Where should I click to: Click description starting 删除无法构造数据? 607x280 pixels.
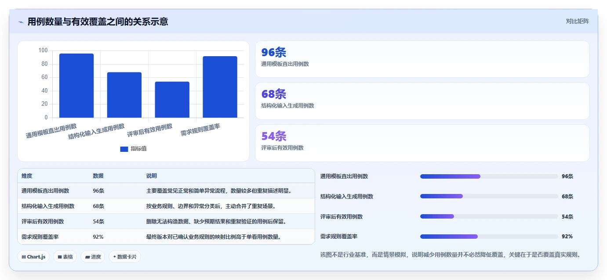(x=216, y=222)
